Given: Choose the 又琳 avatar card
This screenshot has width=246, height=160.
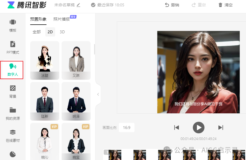Looking at the screenshot, I should [x=76, y=60].
